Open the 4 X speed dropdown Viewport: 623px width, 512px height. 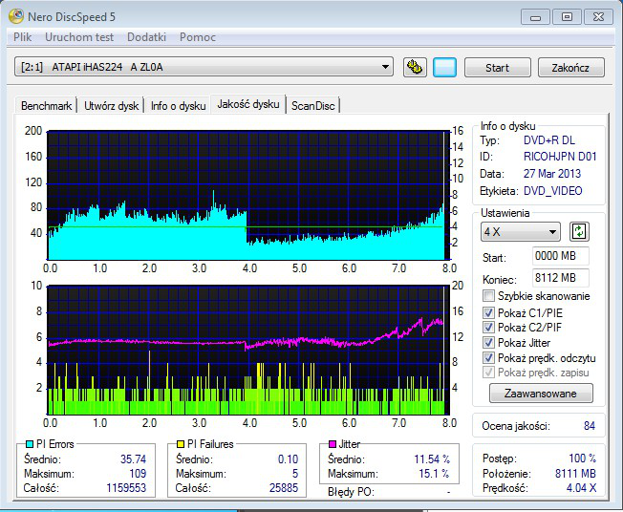point(521,231)
